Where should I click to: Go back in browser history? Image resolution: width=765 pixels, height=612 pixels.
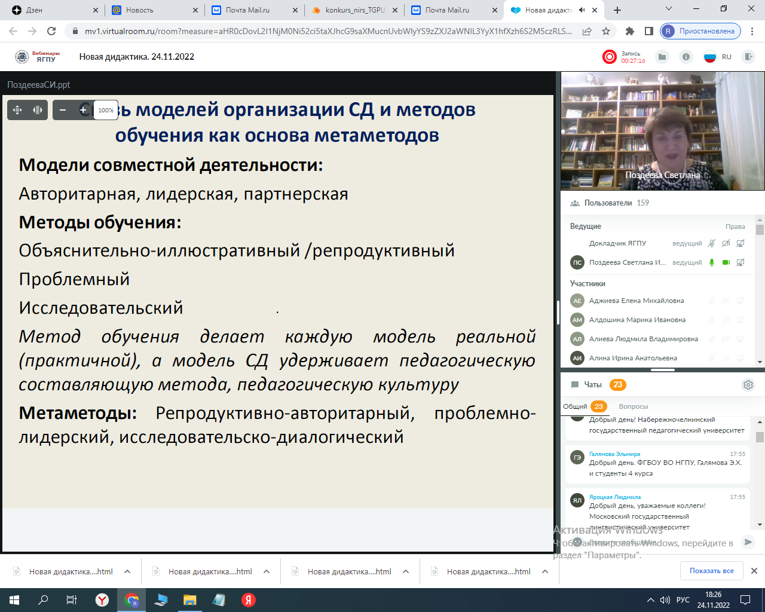click(13, 31)
